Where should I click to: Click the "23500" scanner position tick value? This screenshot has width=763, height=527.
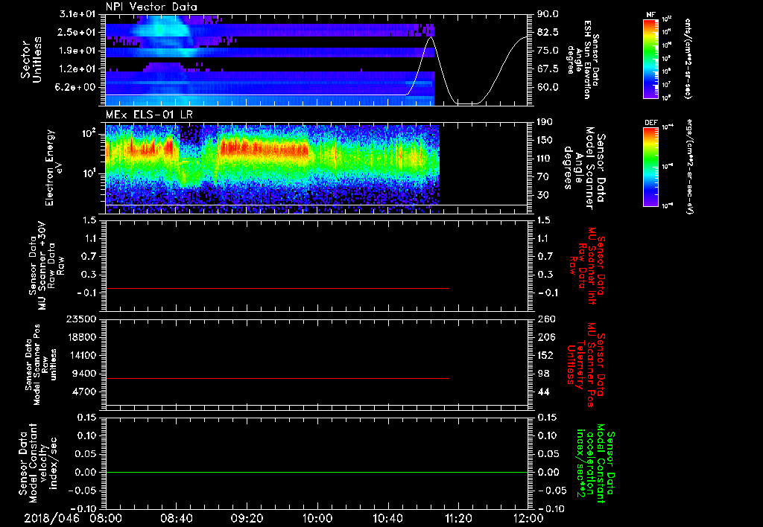(82, 319)
